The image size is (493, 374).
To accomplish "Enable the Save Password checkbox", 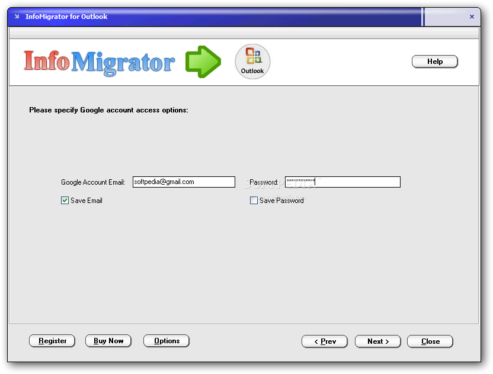I will (x=254, y=201).
